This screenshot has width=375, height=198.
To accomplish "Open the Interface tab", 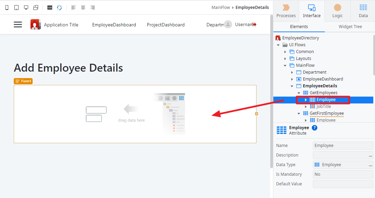I will click(311, 11).
